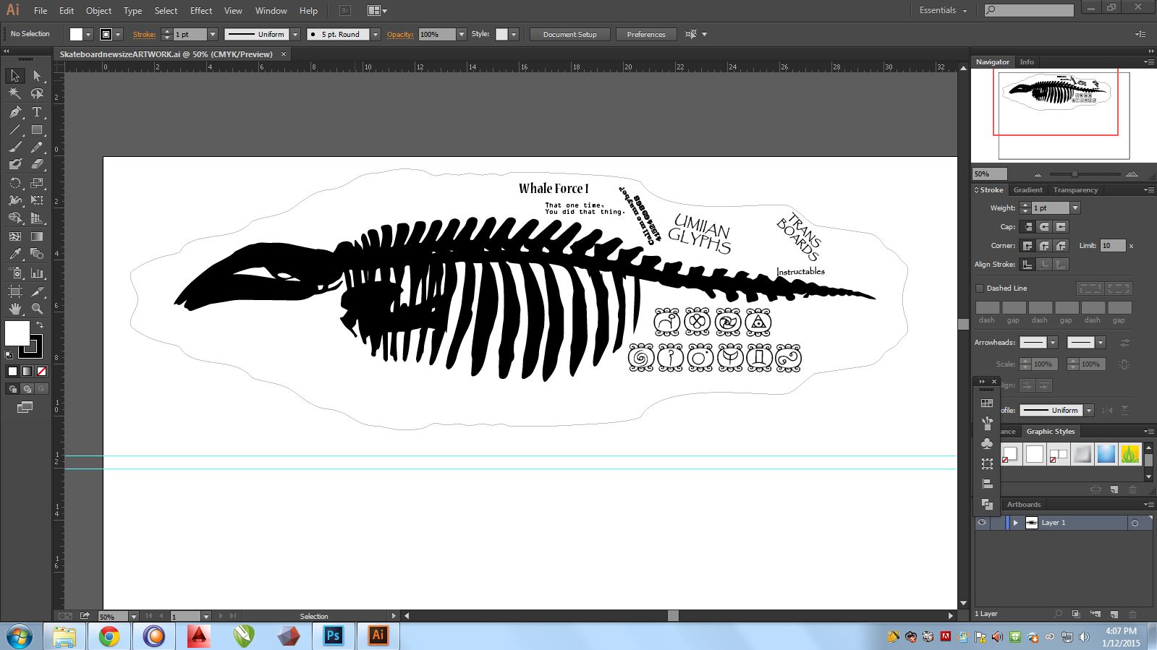Open the Pathfinder panel icon in dock
1157x650 pixels.
pyautogui.click(x=987, y=504)
